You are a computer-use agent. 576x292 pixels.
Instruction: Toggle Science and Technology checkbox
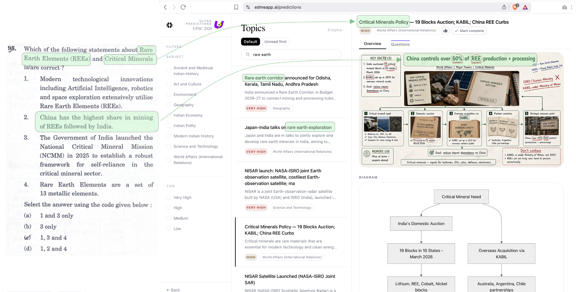(168, 147)
